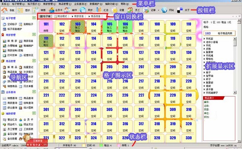Collapse the 商家管理 sidebar section

click(34, 34)
